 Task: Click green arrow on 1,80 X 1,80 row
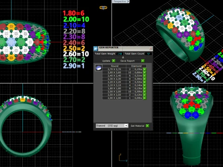144,89
